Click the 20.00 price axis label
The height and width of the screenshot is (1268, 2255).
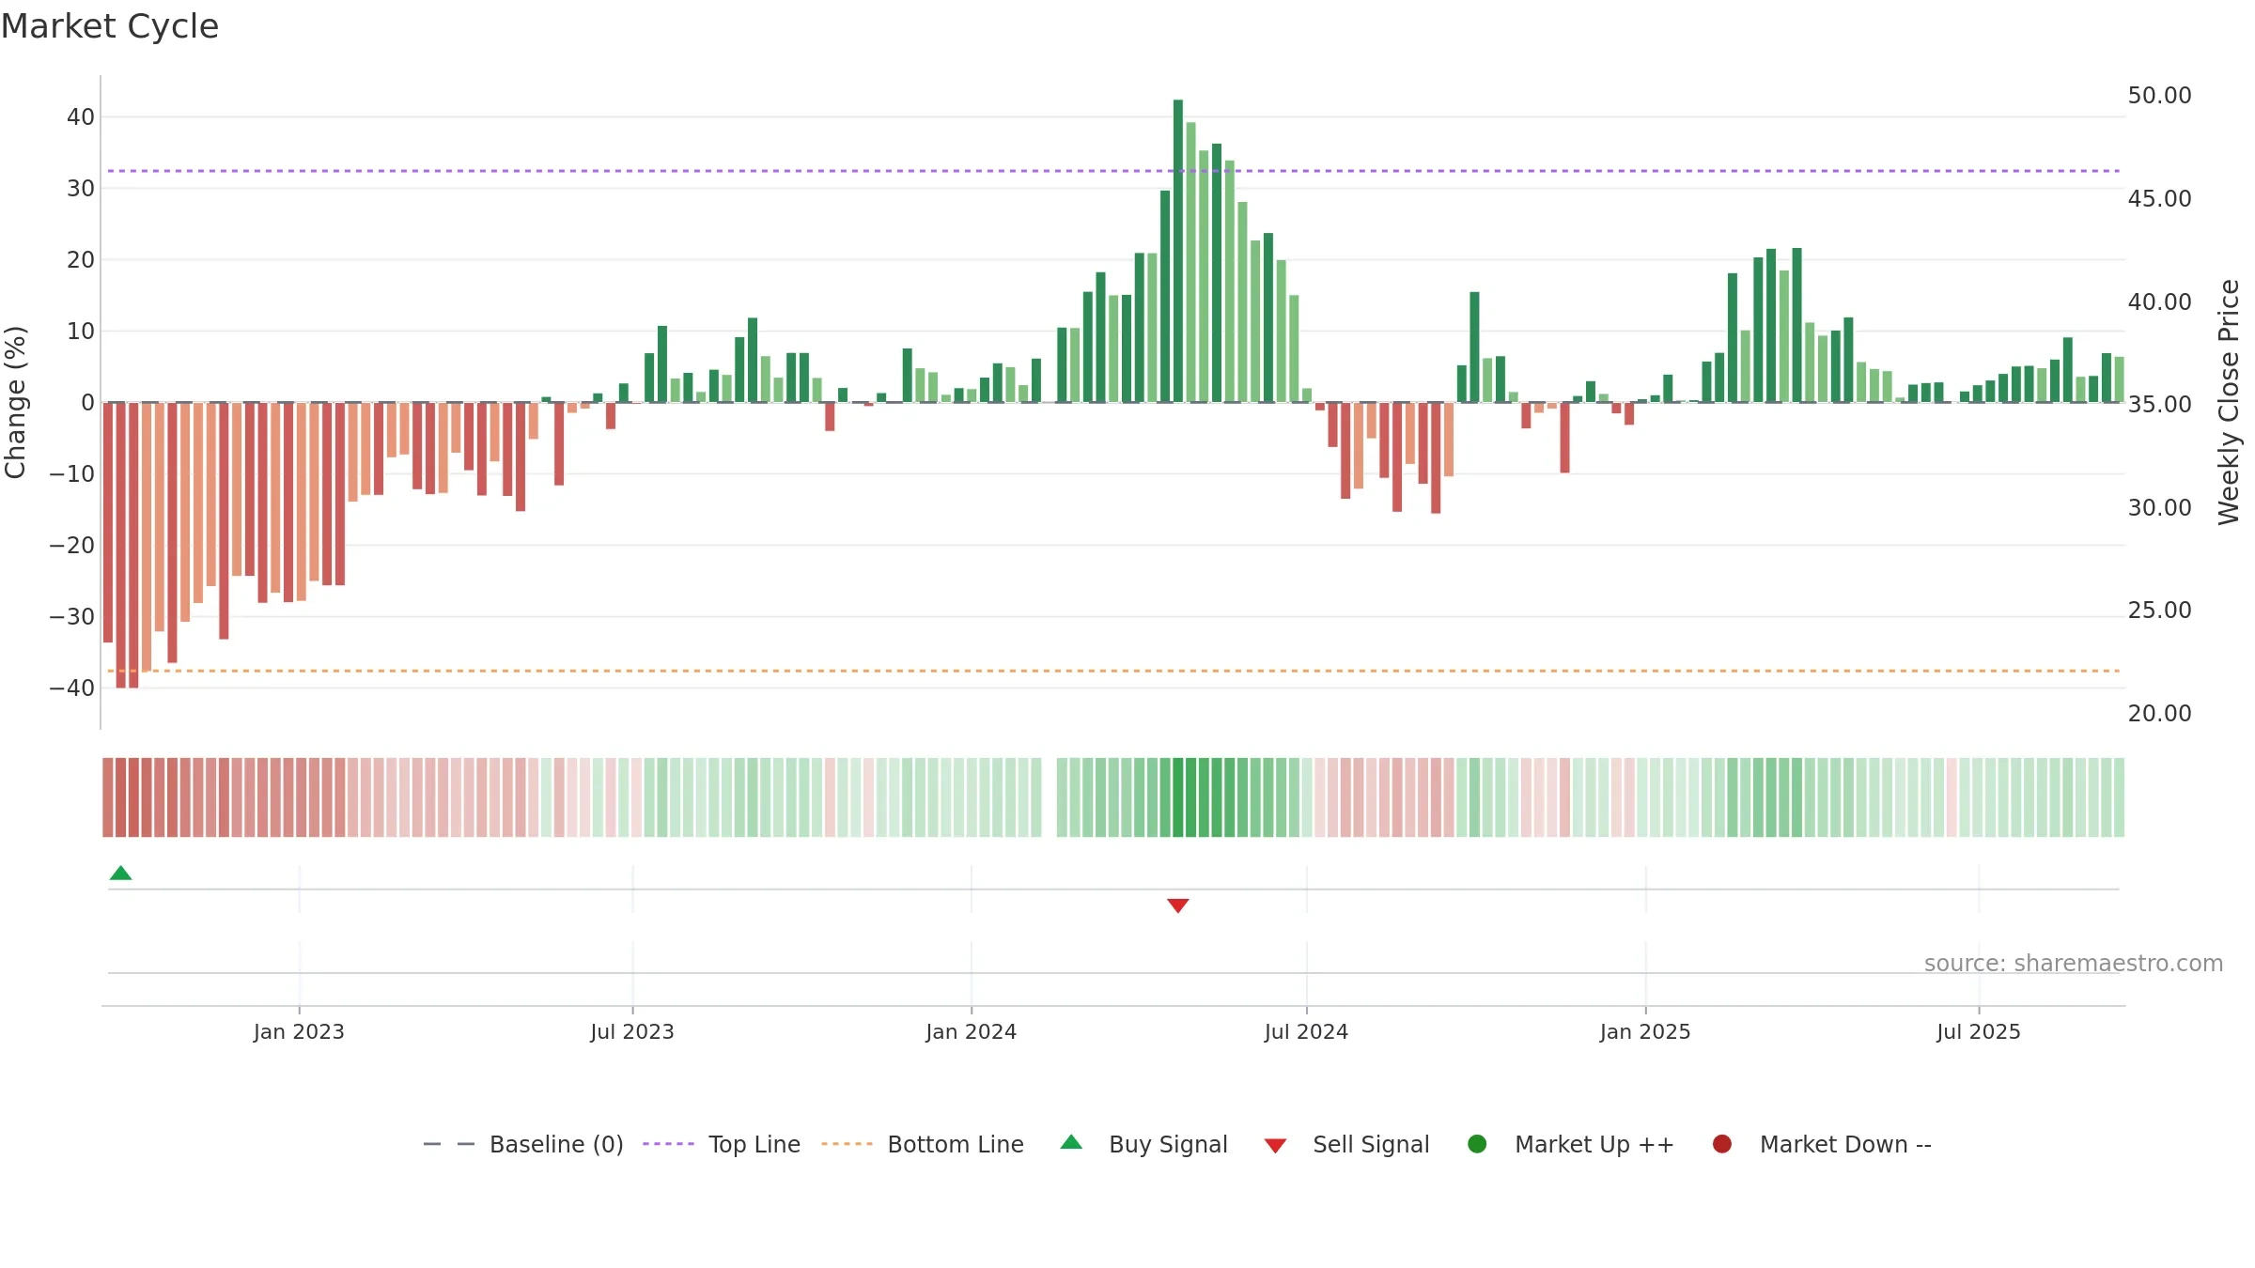[2159, 714]
